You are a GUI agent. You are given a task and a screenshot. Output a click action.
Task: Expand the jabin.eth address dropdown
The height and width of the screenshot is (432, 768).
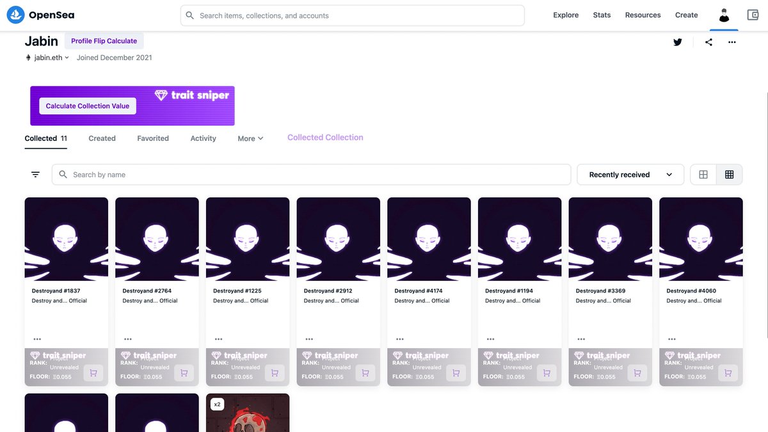click(x=47, y=58)
